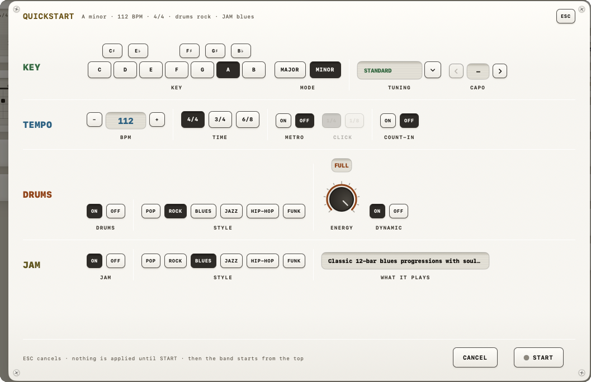
Task: Select BLUES drum style
Action: [x=203, y=211]
